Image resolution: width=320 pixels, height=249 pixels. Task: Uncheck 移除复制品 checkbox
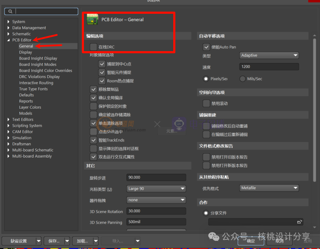coord(93,89)
